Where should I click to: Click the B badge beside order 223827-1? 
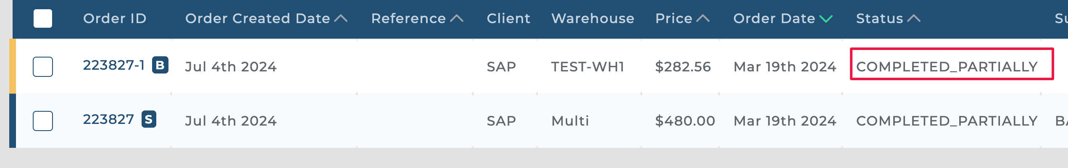(x=160, y=65)
